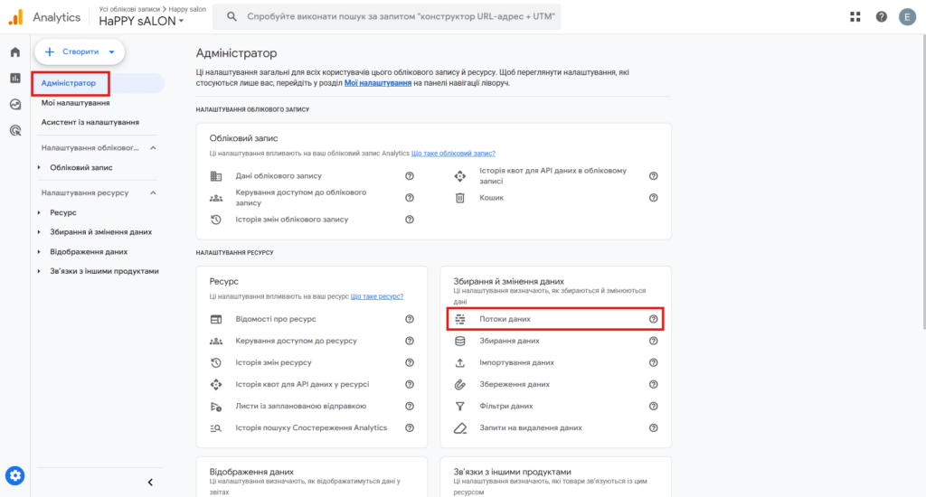The height and width of the screenshot is (497, 926).
Task: Open the Google apps grid icon
Action: [855, 17]
